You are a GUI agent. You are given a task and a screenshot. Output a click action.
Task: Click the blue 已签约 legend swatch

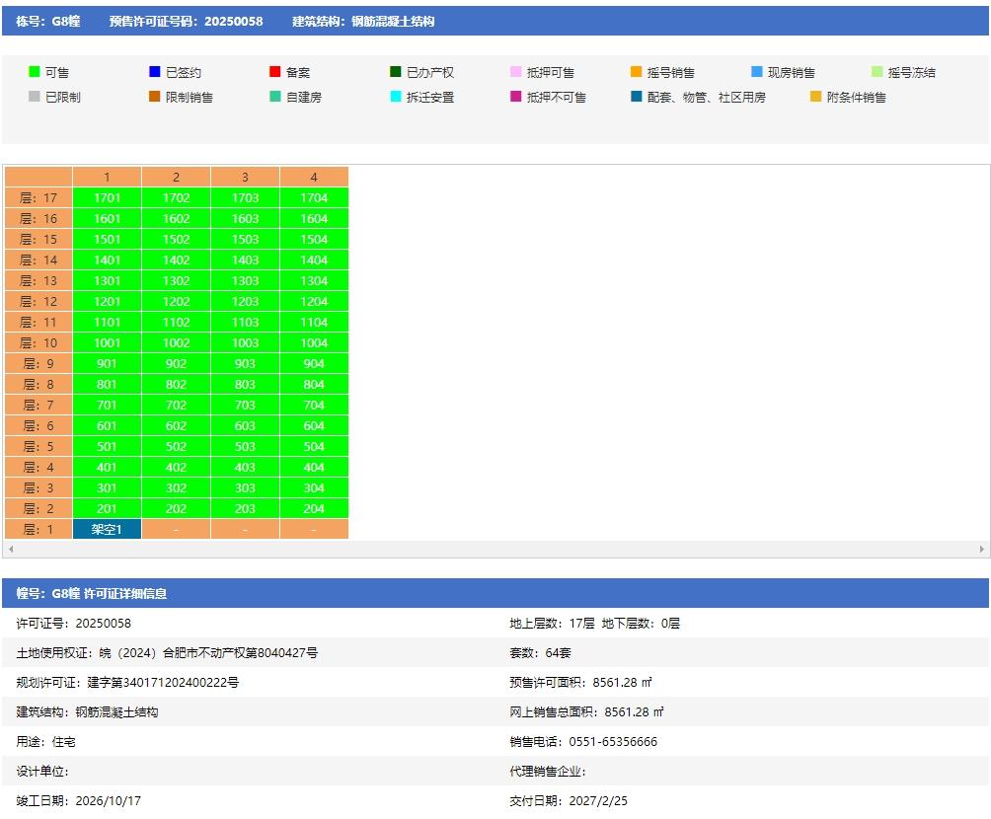(x=154, y=71)
